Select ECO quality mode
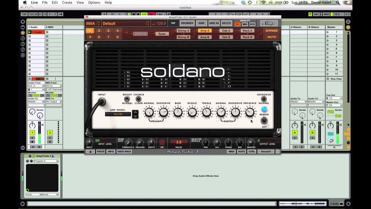The image size is (371, 209). tap(252, 24)
